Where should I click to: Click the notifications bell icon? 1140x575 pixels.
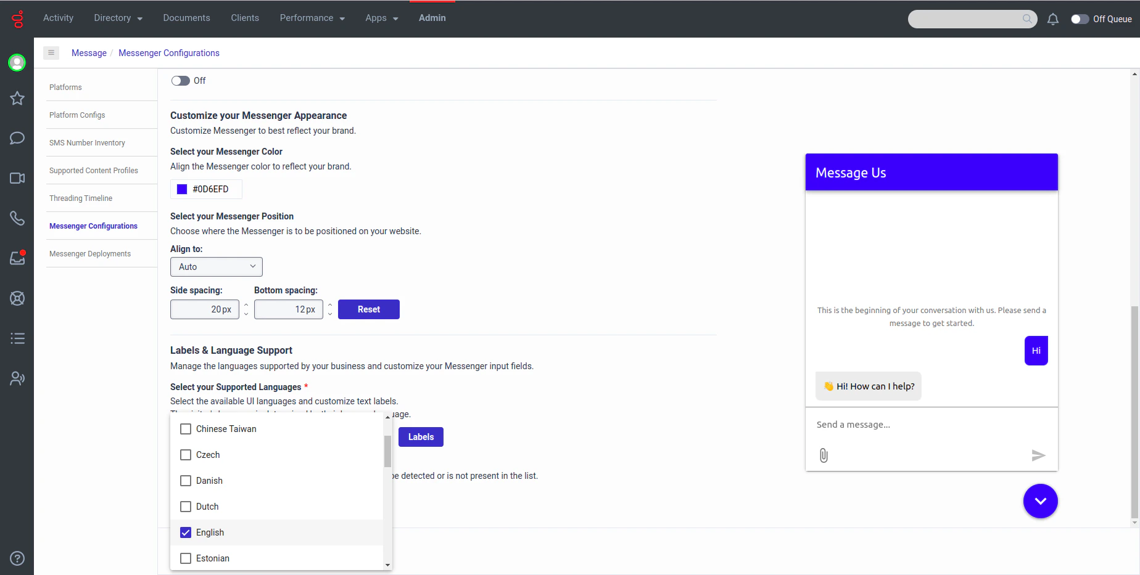(1053, 19)
